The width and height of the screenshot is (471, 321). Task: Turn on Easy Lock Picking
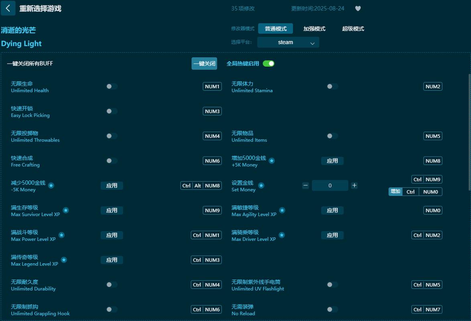pos(112,111)
